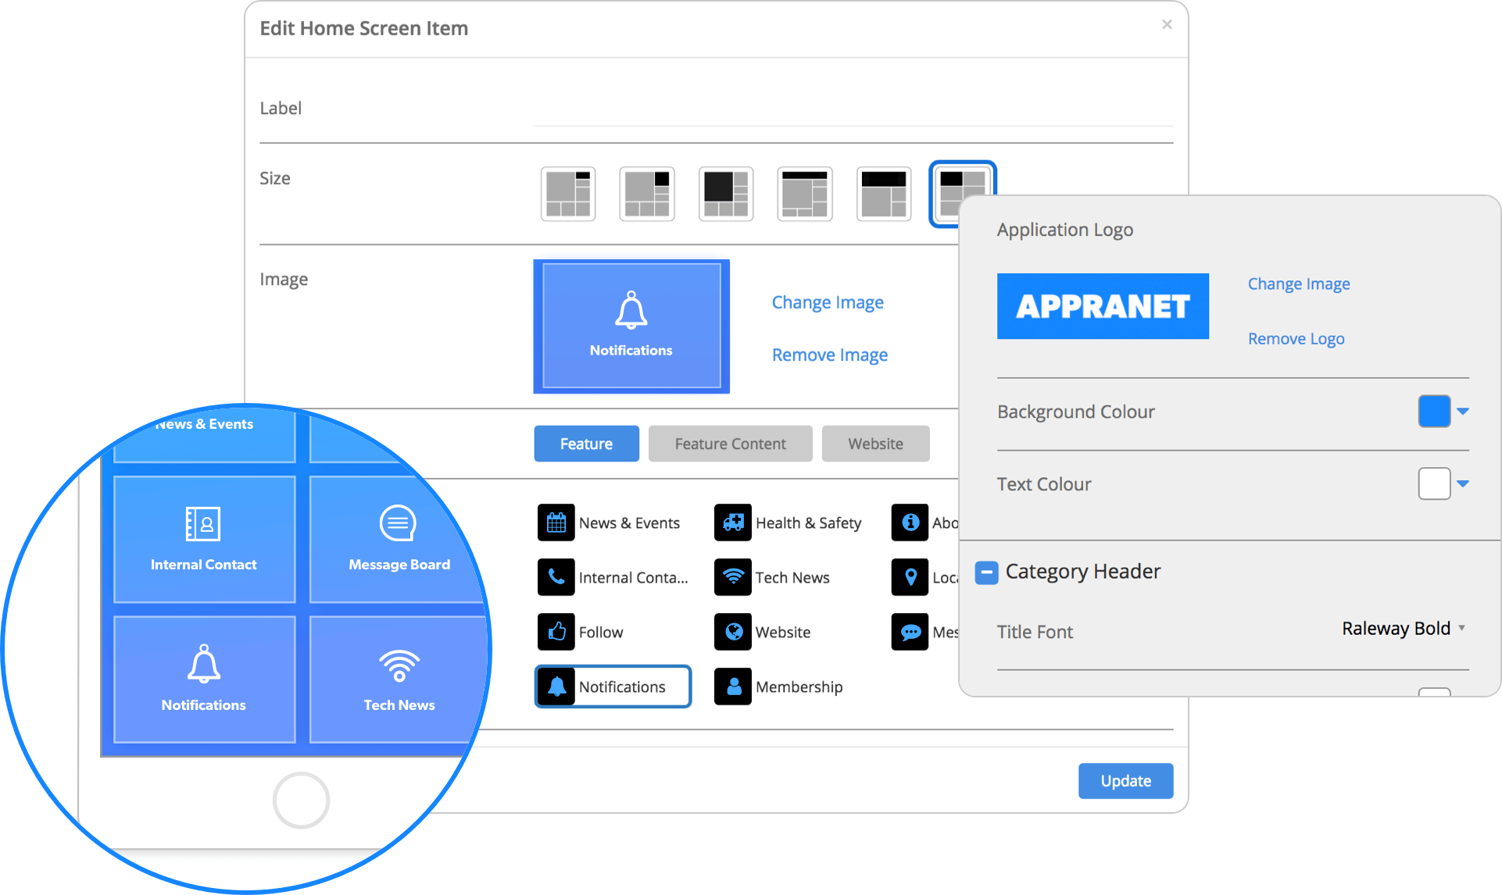Close the Edit Home Screen Item dialog
The image size is (1502, 895).
(x=1167, y=24)
